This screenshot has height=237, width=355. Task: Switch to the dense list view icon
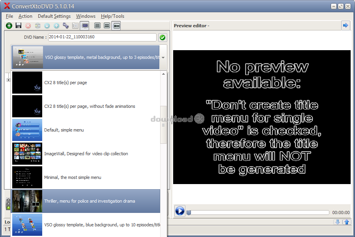click(x=97, y=26)
